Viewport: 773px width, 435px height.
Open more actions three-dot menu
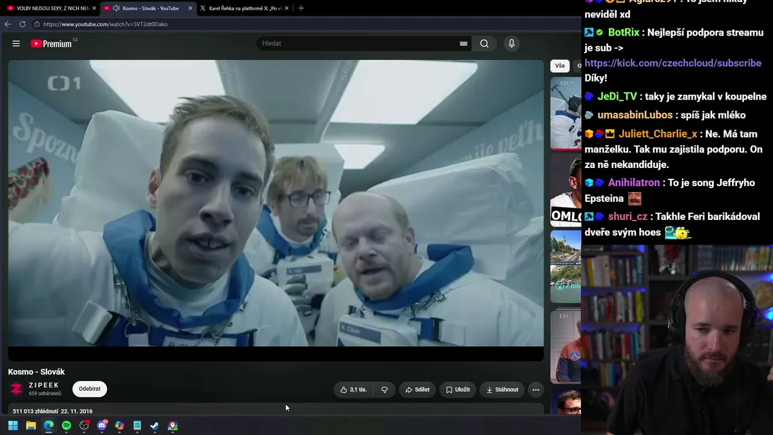536,390
